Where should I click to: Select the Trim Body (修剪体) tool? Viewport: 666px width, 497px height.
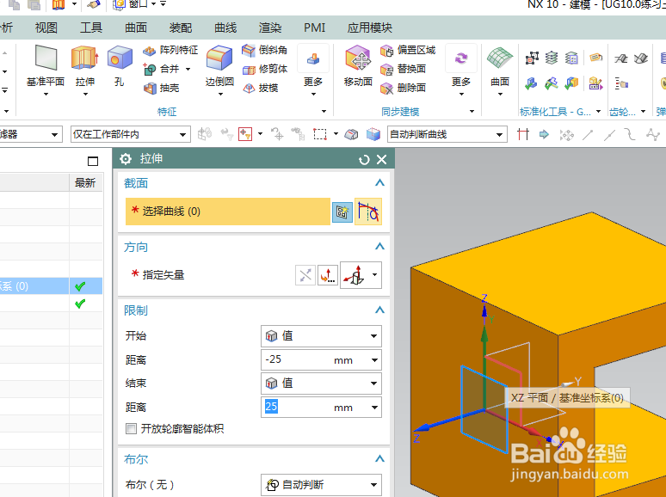265,69
